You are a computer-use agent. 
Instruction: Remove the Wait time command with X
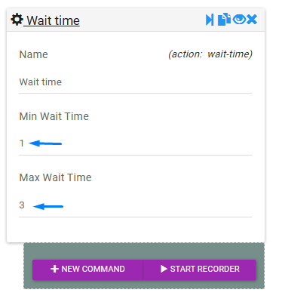[252, 20]
